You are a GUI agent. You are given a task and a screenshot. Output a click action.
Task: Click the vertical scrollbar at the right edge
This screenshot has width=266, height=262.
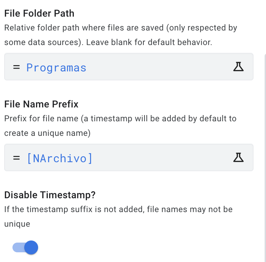(x=265, y=158)
